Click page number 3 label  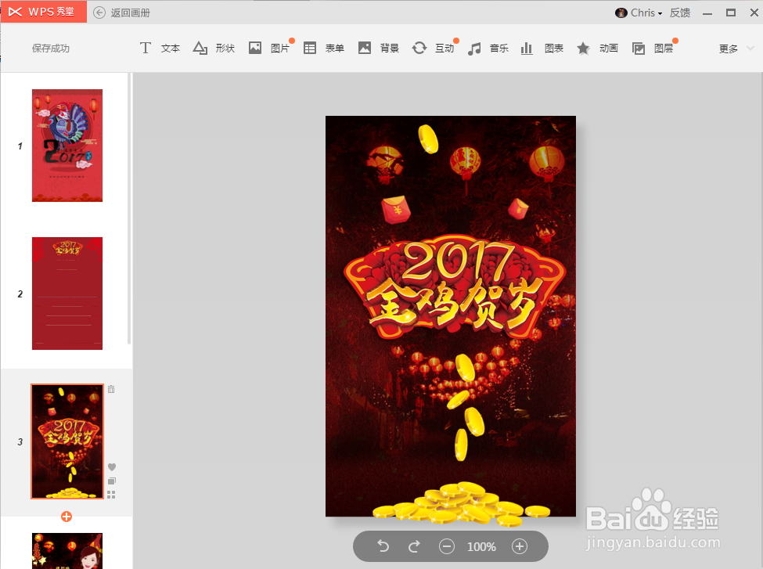[x=20, y=442]
